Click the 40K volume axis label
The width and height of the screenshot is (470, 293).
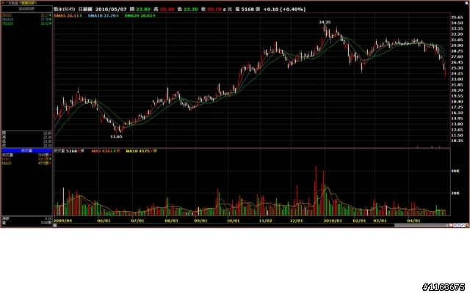click(455, 171)
